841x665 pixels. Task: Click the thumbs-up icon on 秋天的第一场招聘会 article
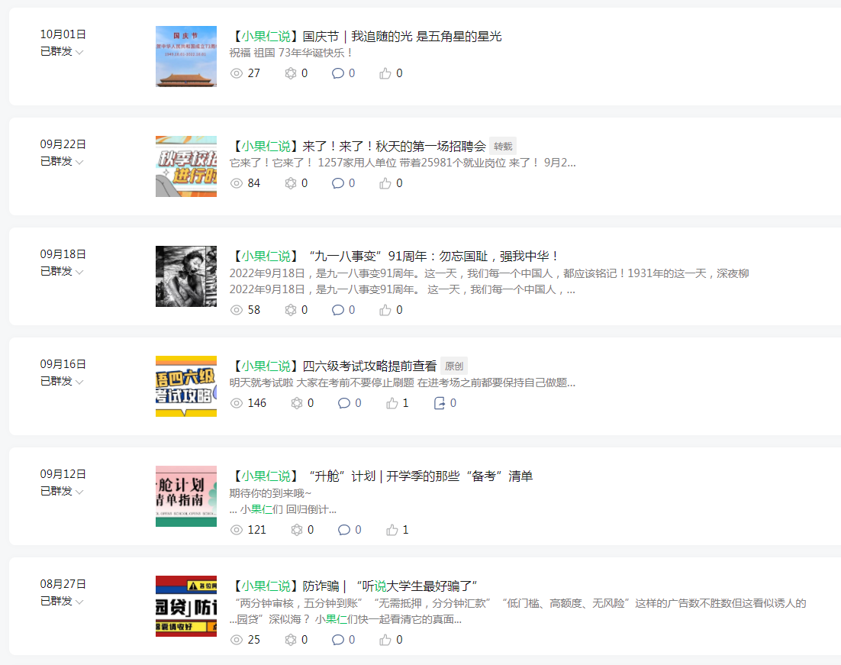[x=385, y=183]
